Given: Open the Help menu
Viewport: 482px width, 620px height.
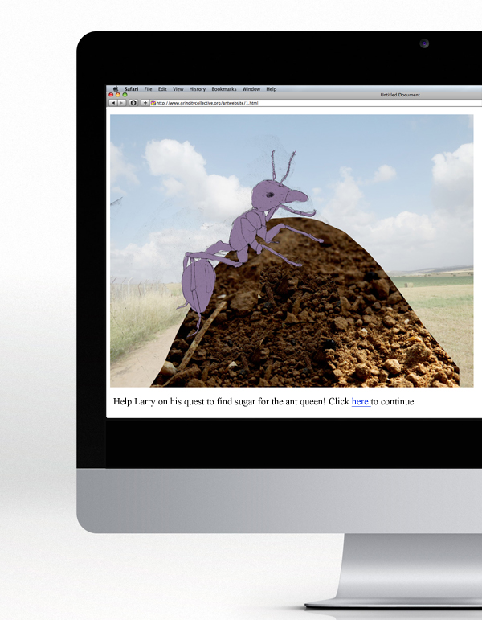Looking at the screenshot, I should point(272,89).
